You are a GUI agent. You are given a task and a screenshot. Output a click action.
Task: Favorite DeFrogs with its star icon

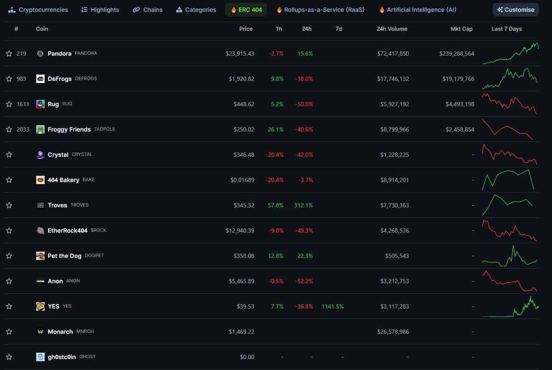click(x=9, y=79)
